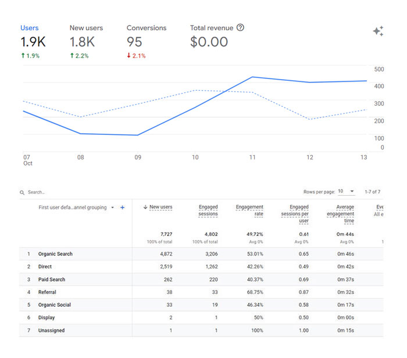Click the 1,262 engaged sessions cell
The image size is (407, 358).
212,267
